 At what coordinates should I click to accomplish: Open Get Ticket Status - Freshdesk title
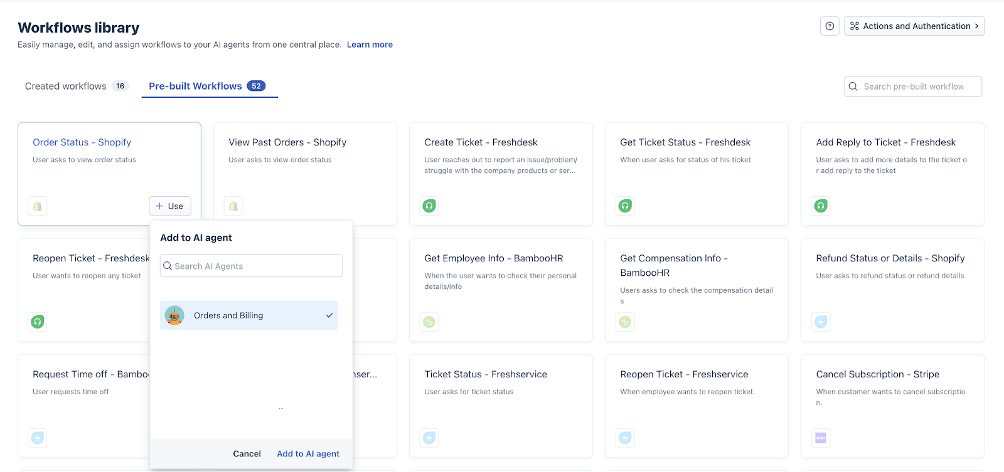click(685, 142)
